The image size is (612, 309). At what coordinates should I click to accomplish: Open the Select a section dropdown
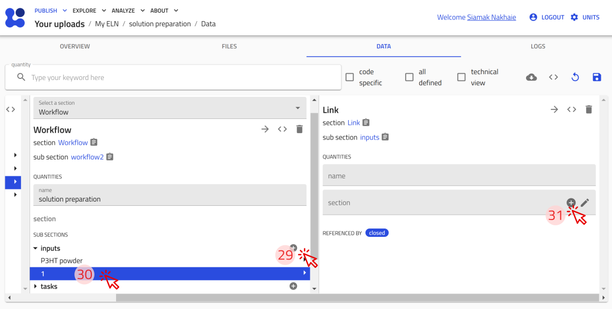point(170,108)
